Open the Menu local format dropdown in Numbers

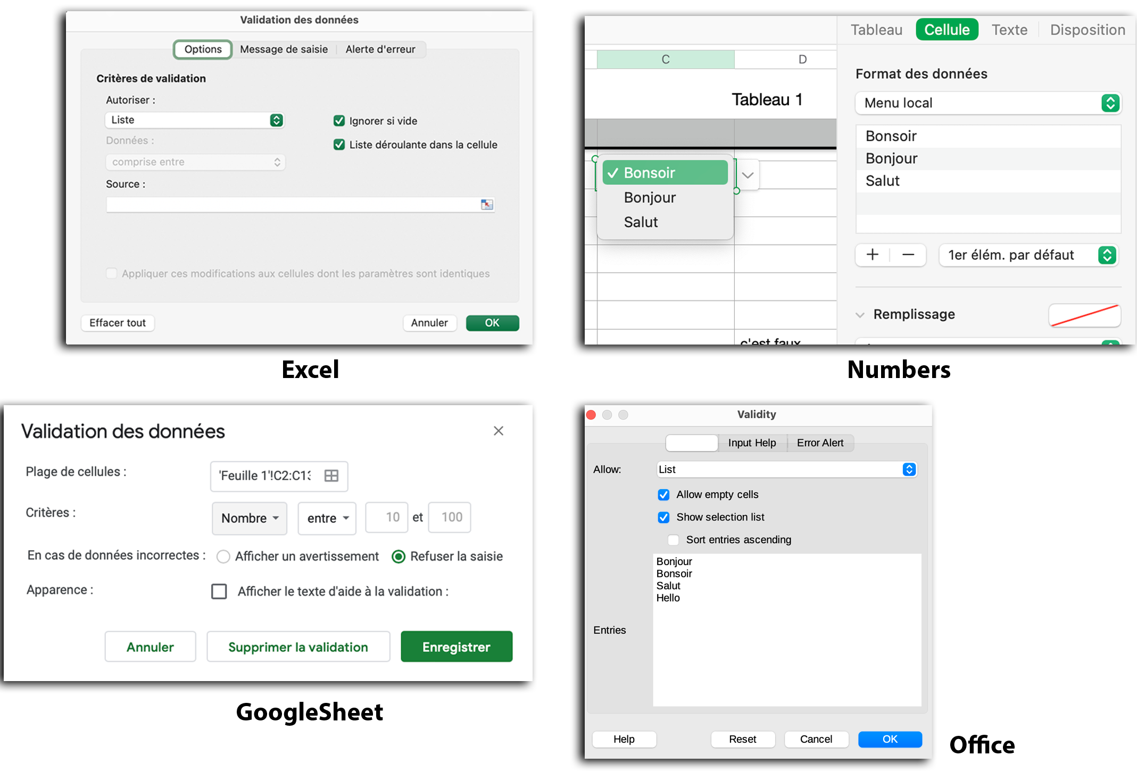click(988, 103)
